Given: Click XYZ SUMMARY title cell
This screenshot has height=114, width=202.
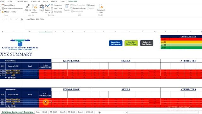Looking at the screenshot, I should click(x=16, y=54).
